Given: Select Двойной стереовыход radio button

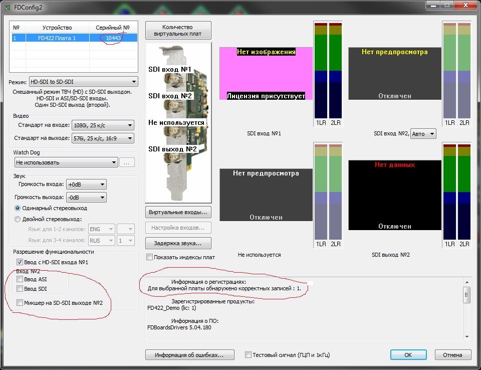Looking at the screenshot, I should [18, 219].
